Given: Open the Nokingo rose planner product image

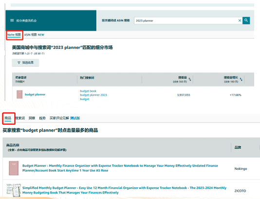Looking at the screenshot, I should pyautogui.click(x=14, y=168).
